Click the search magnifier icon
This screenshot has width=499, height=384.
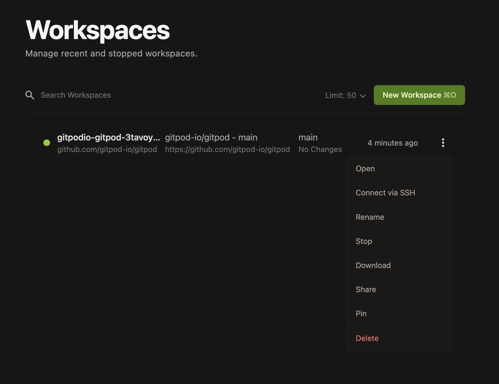pos(30,95)
